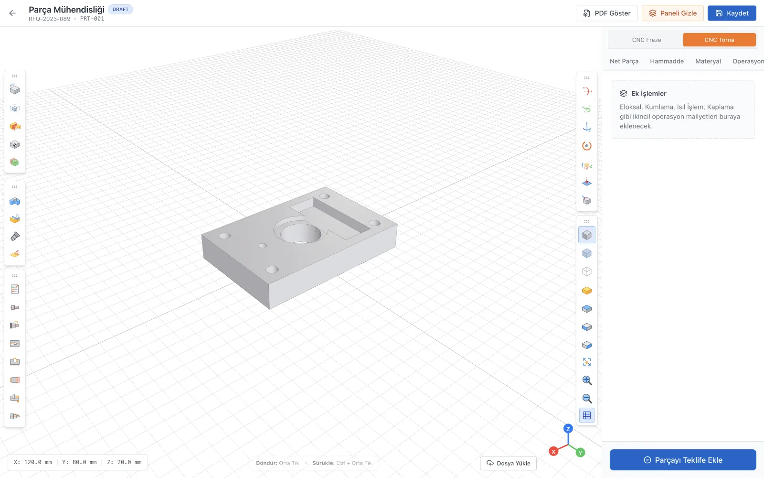
Task: Toggle the grid display button
Action: point(587,415)
